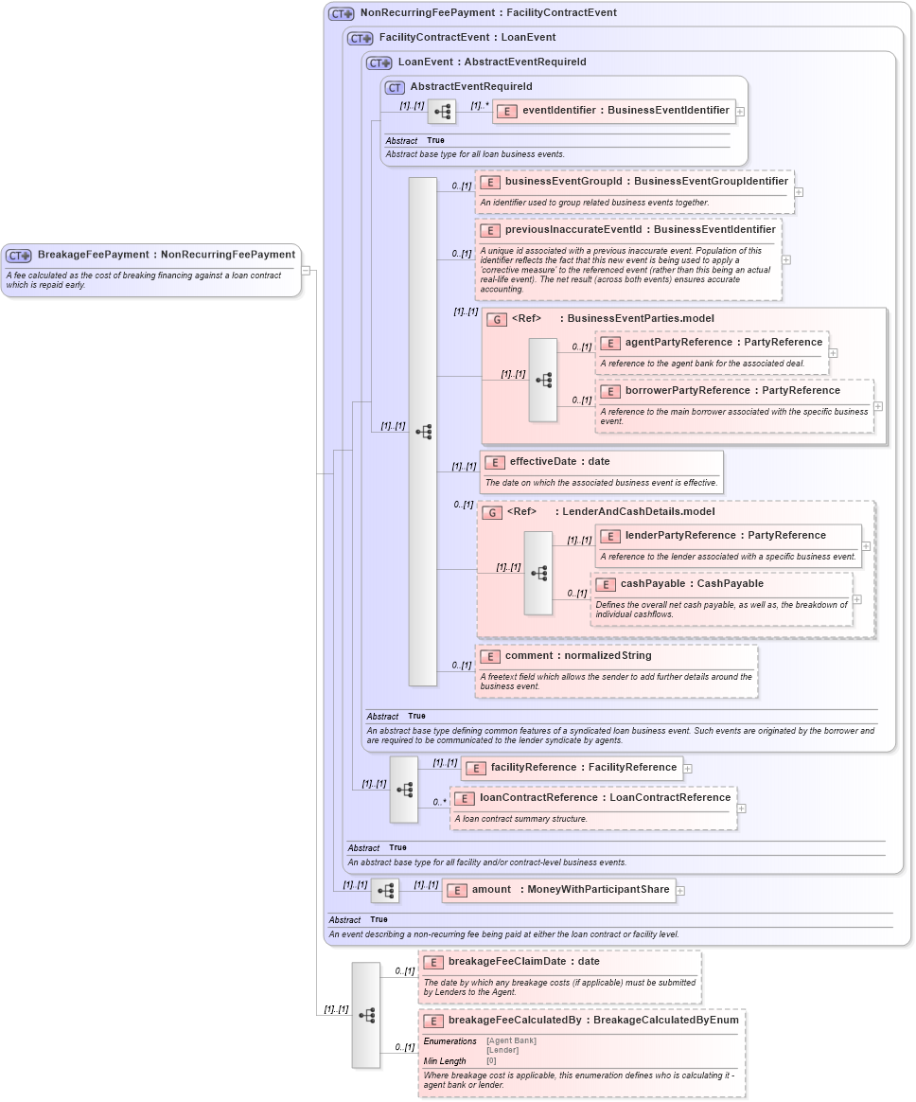Viewport: 916px width, 1102px height.
Task: Click the 'lenderPartyReference : PartyReference' label
Action: coord(726,536)
